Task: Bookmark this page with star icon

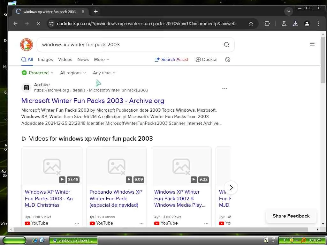Action: point(251,24)
